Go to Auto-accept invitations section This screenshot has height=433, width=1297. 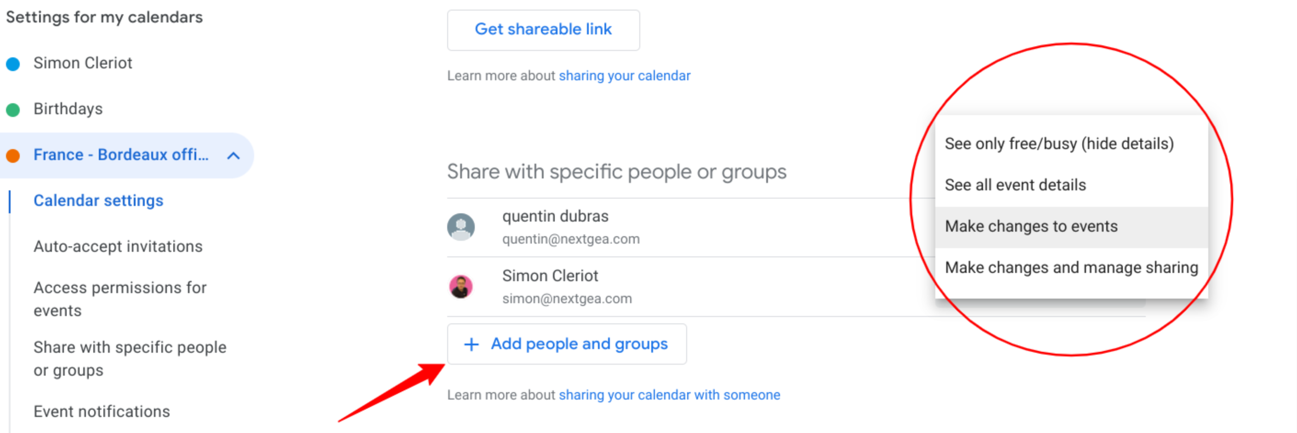point(118,247)
